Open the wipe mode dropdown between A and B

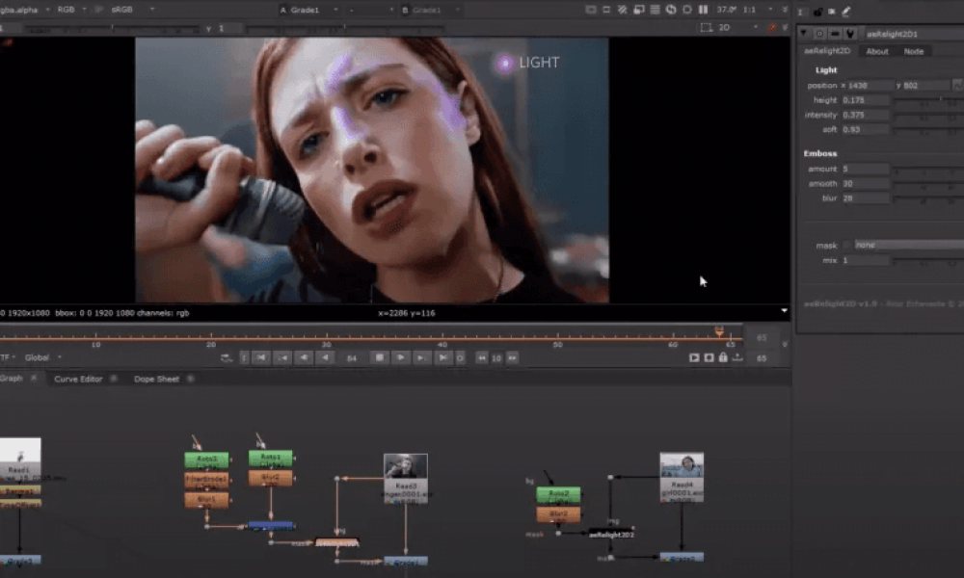[x=370, y=10]
